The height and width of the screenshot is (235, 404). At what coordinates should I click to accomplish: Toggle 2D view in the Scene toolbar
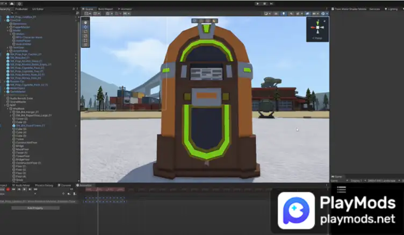tap(276, 13)
